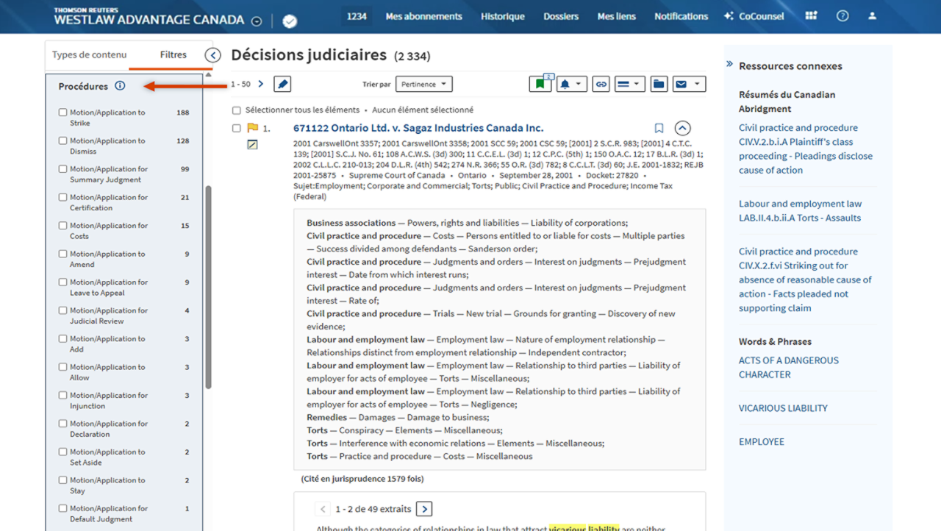Click the highlighter annotation tool icon
Image resolution: width=941 pixels, height=531 pixels.
click(x=282, y=85)
